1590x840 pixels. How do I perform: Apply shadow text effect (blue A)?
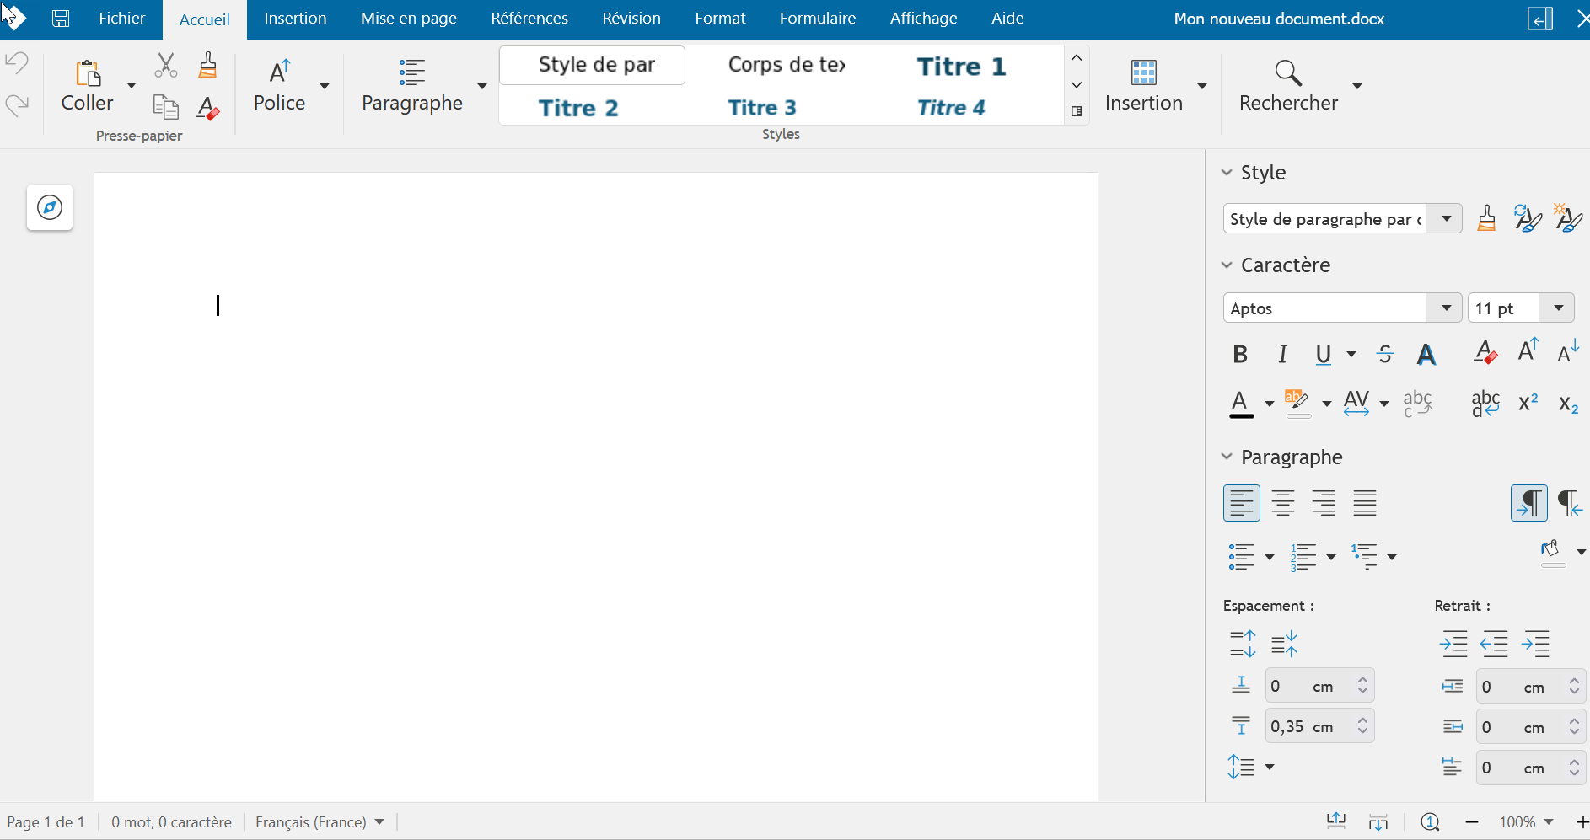click(x=1426, y=354)
